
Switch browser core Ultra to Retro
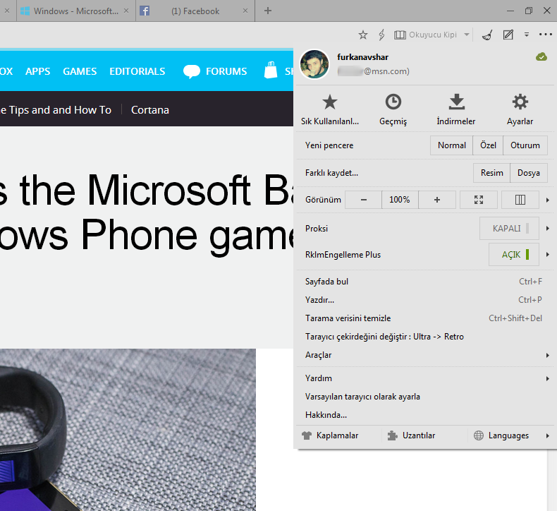[x=424, y=337]
